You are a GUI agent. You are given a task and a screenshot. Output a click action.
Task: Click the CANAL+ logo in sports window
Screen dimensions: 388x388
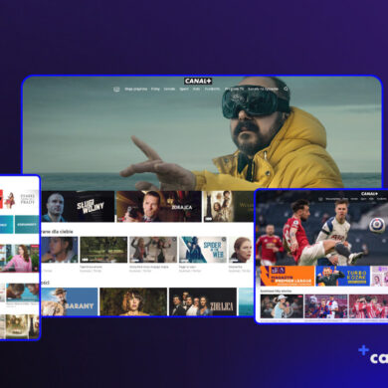pos(369,194)
